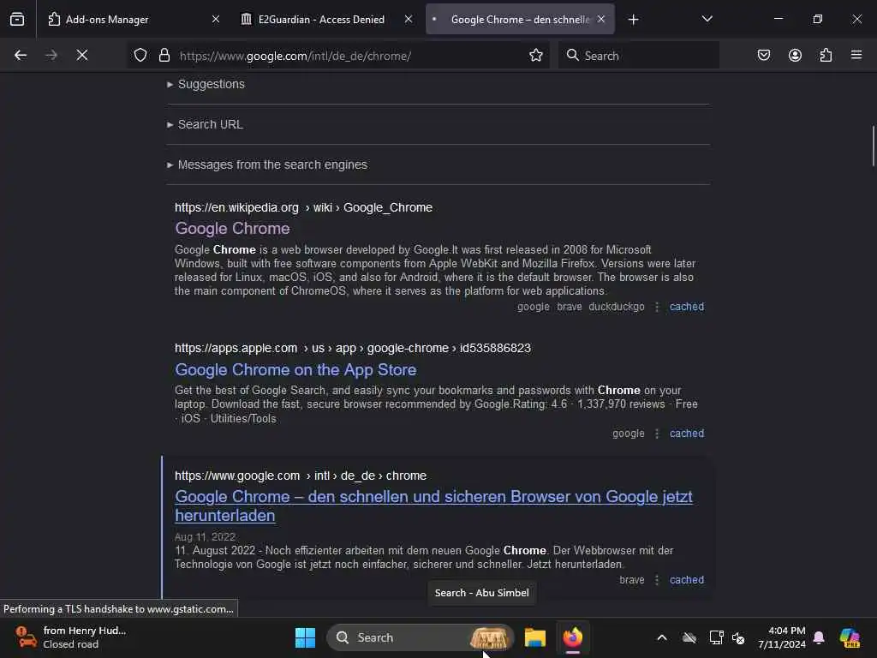The height and width of the screenshot is (658, 877).
Task: Open the German Chrome download result link
Action: click(433, 505)
